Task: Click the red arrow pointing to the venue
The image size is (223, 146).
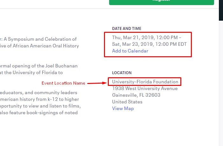Action: pyautogui.click(x=97, y=83)
